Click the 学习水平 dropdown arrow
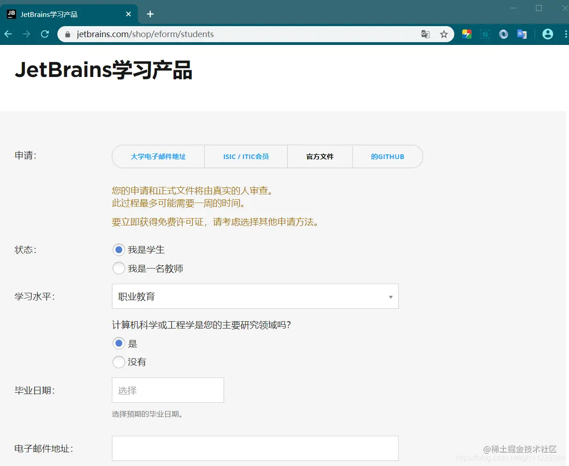This screenshot has width=569, height=466. pos(390,296)
